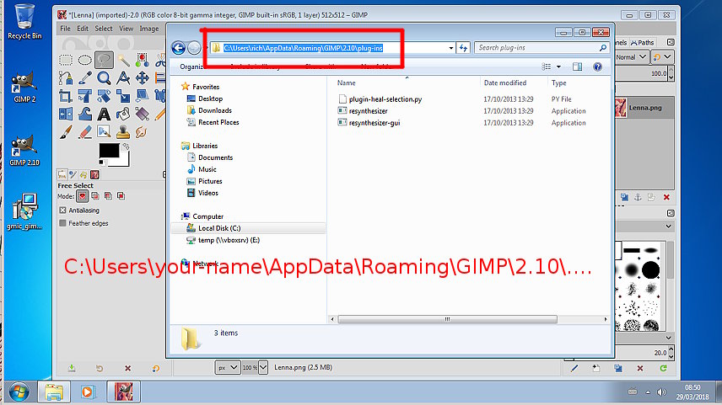Viewport: 722px width, 405px height.
Task: Click the black foreground color swatch
Action: point(109,151)
